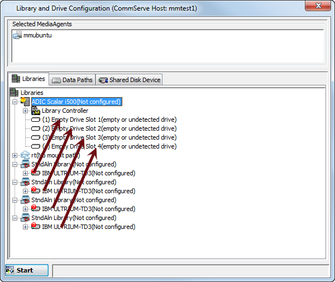Expand the first IBM ULTRIUM-TD3 drive
This screenshot has height=282, width=335.
point(26,173)
